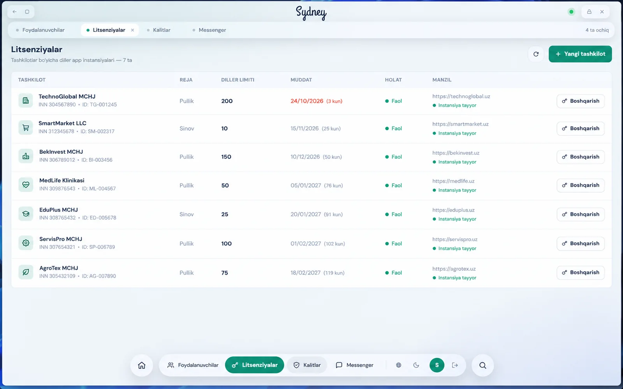
Task: Click the SmartMarket LLC shopping cart icon
Action: (x=26, y=128)
